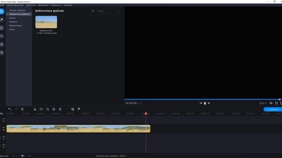Open the Файл menu
Image resolution: width=282 pixels, height=158 pixels.
[2, 5]
